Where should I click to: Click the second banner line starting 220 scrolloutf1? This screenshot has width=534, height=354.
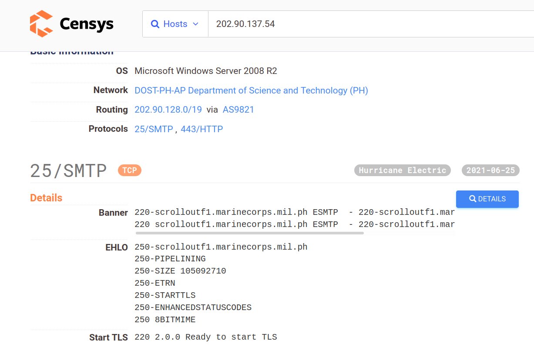pos(295,224)
